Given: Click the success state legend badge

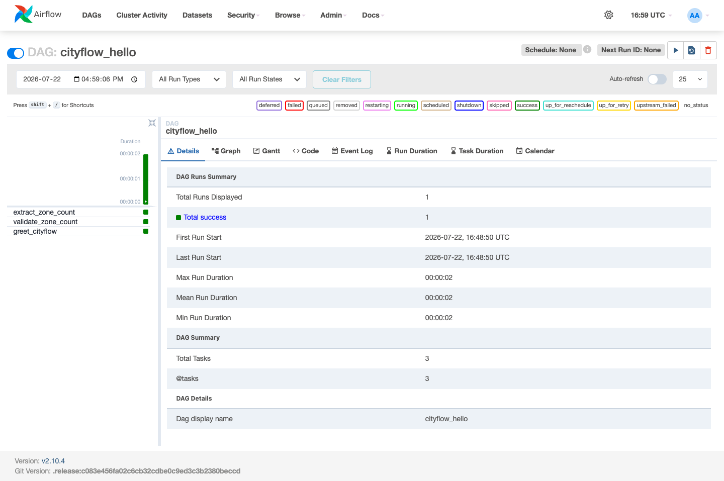Looking at the screenshot, I should 527,105.
